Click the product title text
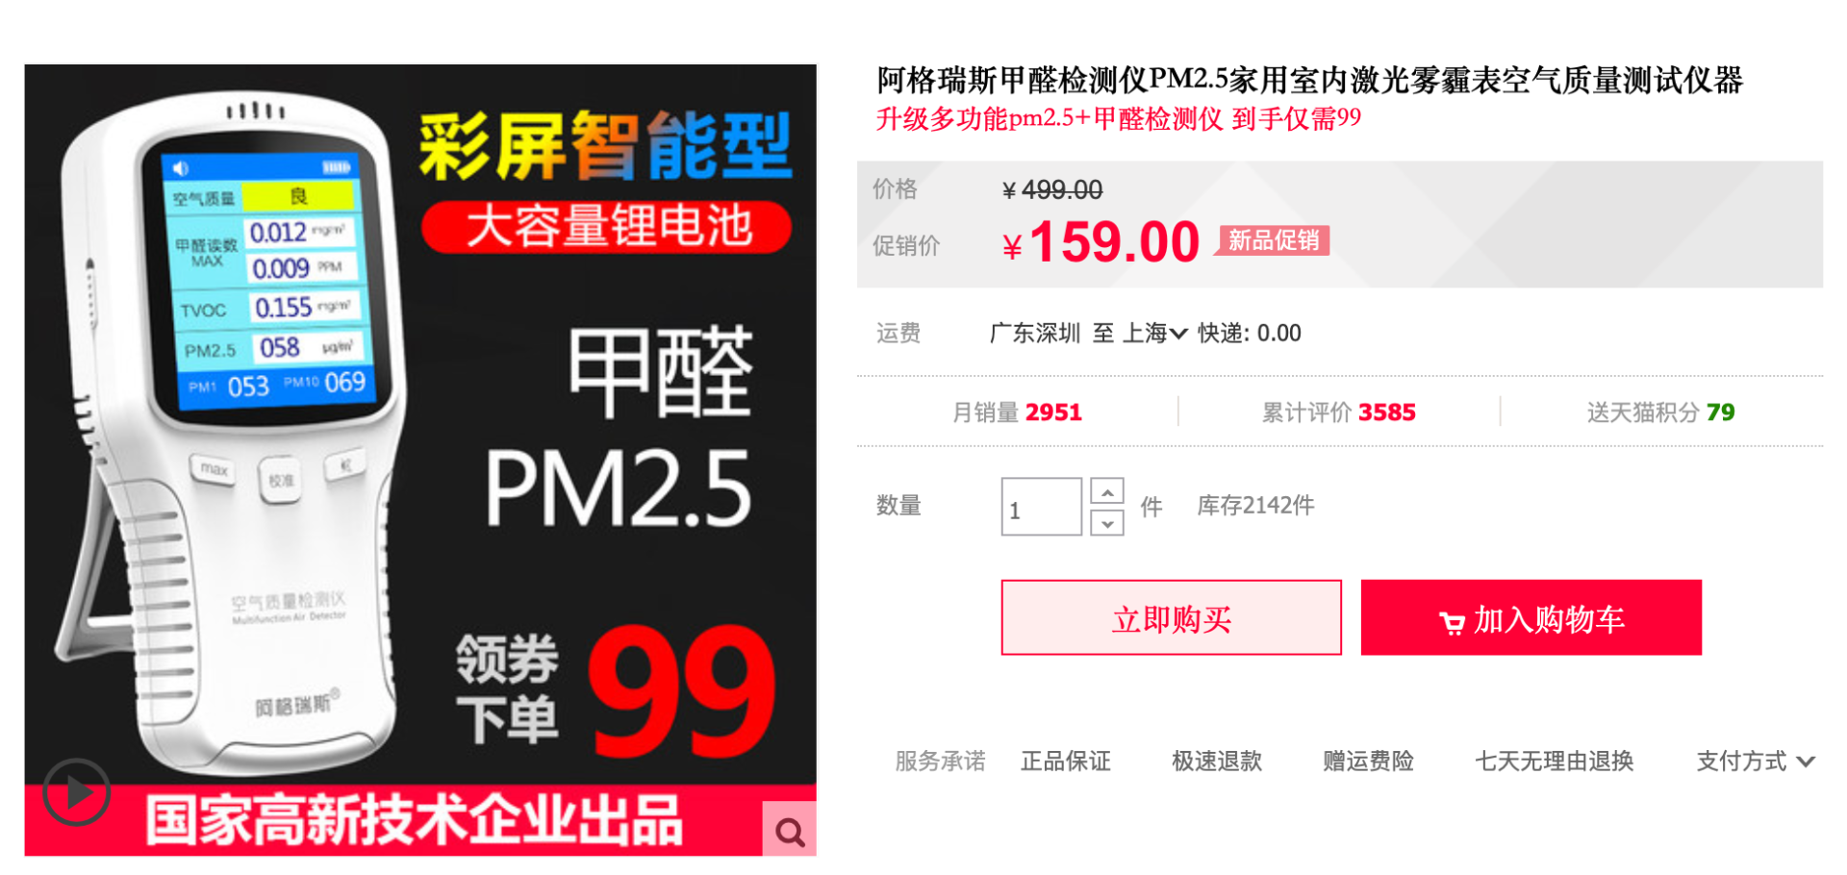The width and height of the screenshot is (1847, 875). tap(1309, 80)
